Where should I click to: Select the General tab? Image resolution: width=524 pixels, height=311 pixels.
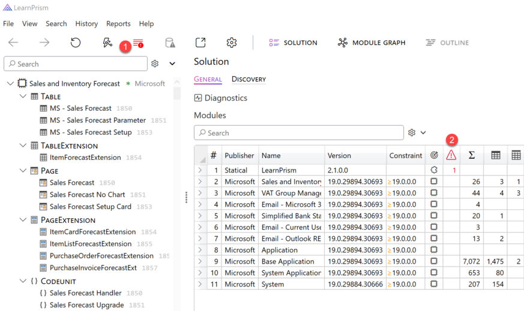click(208, 79)
